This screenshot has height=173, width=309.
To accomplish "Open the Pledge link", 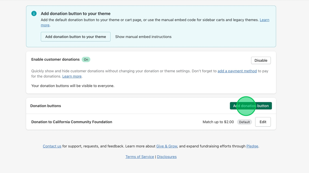I will (x=252, y=146).
